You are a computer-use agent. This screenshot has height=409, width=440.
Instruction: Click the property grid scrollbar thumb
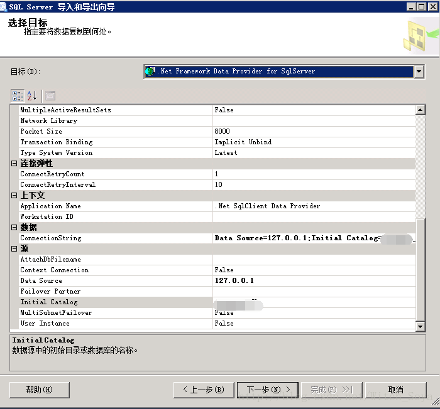(421, 270)
